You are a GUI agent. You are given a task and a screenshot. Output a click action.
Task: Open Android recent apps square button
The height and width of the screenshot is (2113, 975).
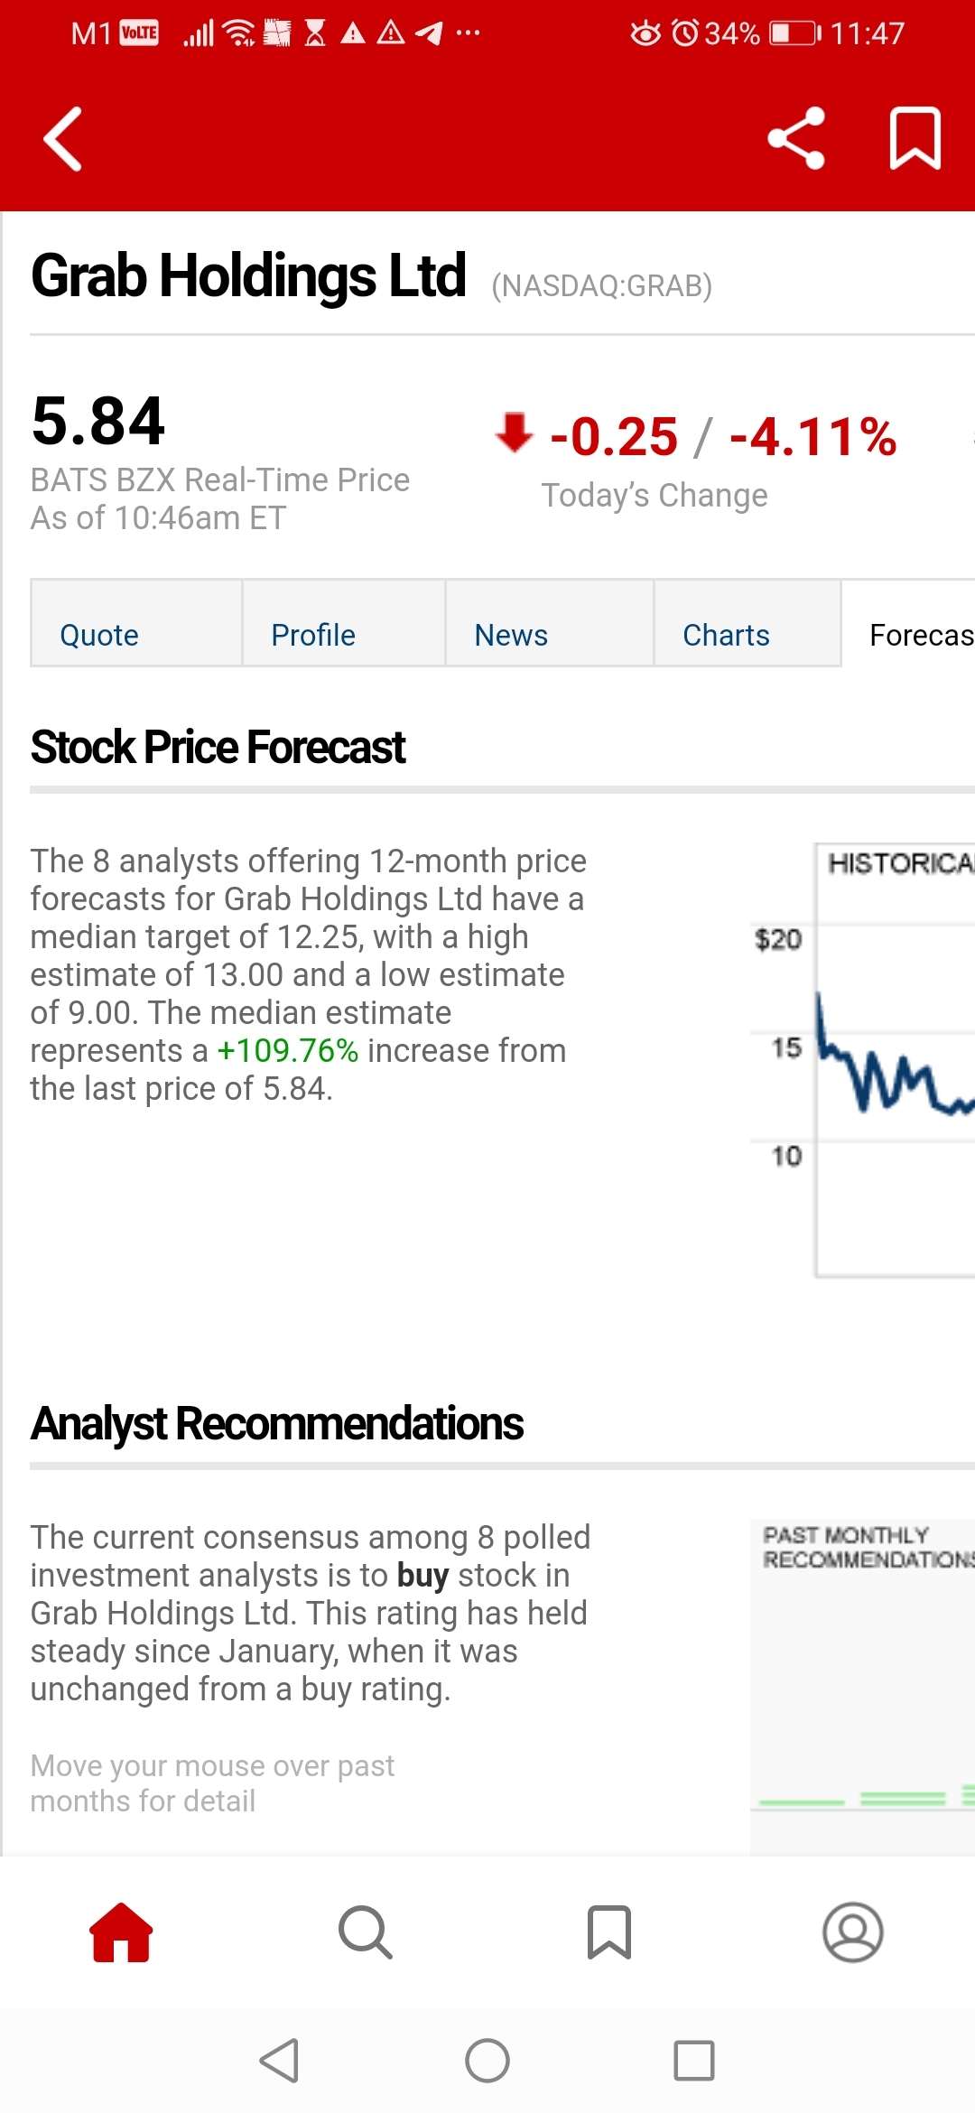pos(693,2061)
